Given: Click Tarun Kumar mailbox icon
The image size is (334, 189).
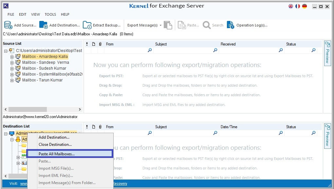Looking at the screenshot, I should coord(18,80).
